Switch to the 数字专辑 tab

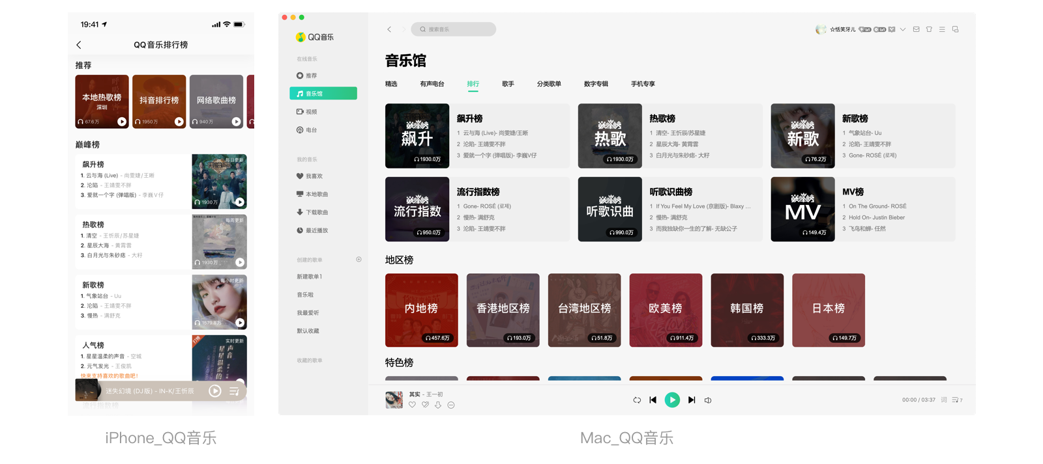click(596, 84)
